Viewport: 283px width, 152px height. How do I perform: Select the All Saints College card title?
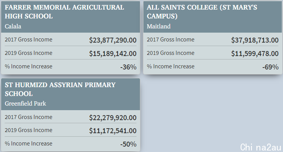click(202, 12)
